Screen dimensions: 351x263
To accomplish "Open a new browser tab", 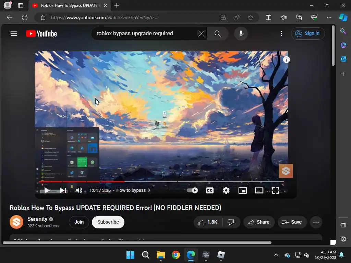I will pos(117,5).
